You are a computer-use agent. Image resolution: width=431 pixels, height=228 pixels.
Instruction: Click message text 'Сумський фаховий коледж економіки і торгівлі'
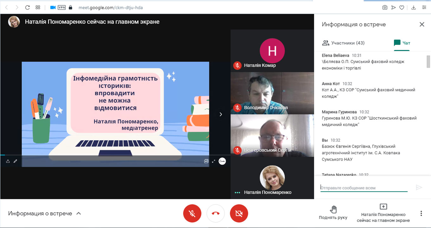(x=363, y=65)
